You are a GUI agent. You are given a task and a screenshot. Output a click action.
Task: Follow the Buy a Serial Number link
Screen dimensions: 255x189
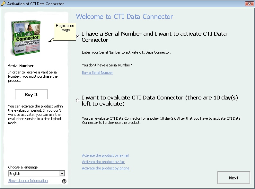pos(97,73)
